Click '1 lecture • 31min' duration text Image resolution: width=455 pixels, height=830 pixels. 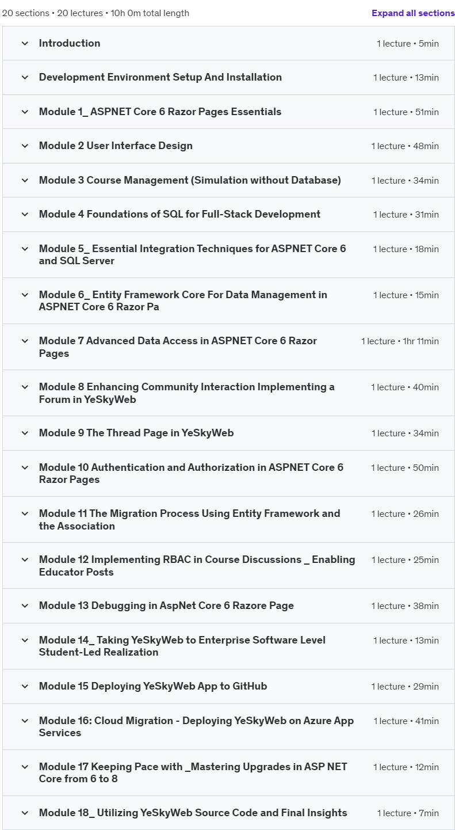pos(406,215)
